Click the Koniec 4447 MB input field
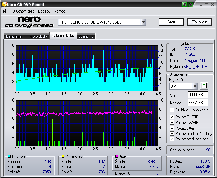 pyautogui.click(x=198, y=103)
